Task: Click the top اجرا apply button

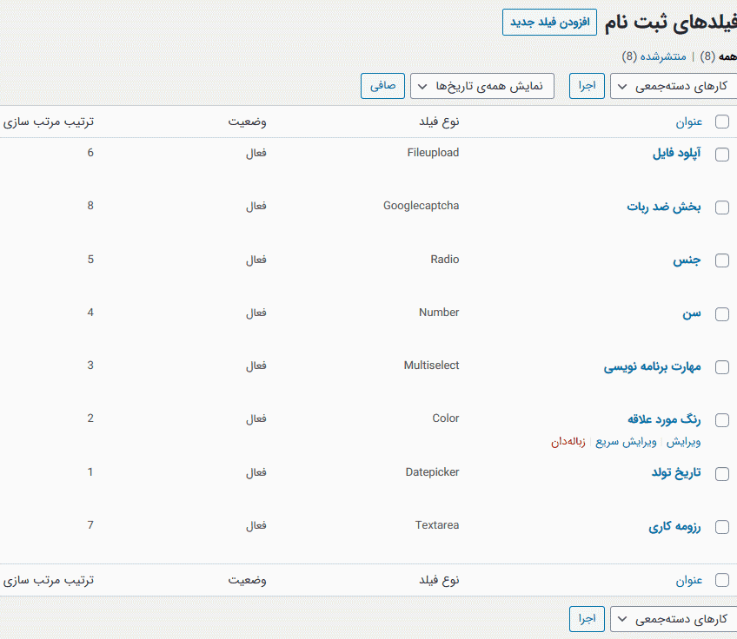Action: [587, 86]
